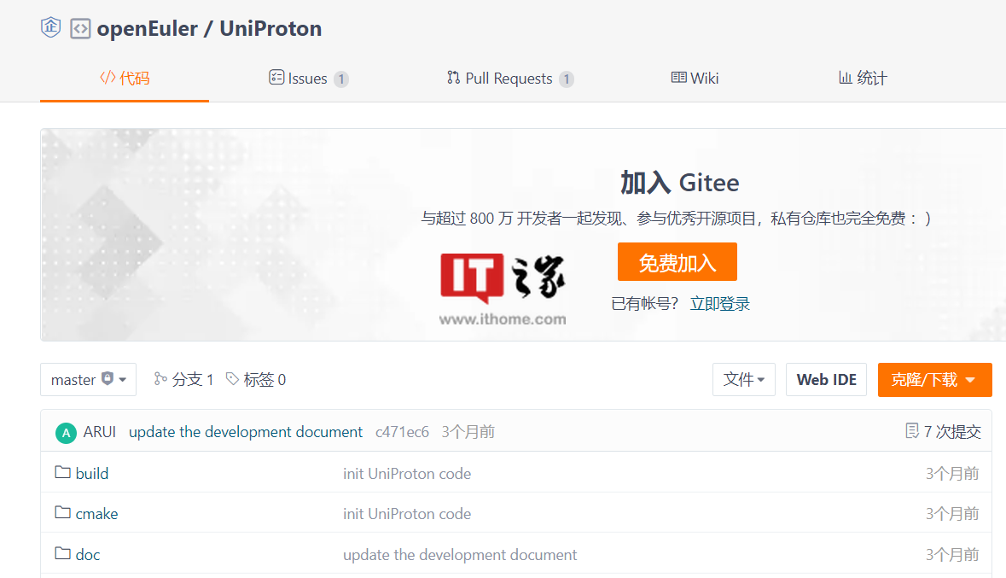Image resolution: width=1006 pixels, height=578 pixels.
Task: Open ARUI author profile
Action: click(x=100, y=432)
